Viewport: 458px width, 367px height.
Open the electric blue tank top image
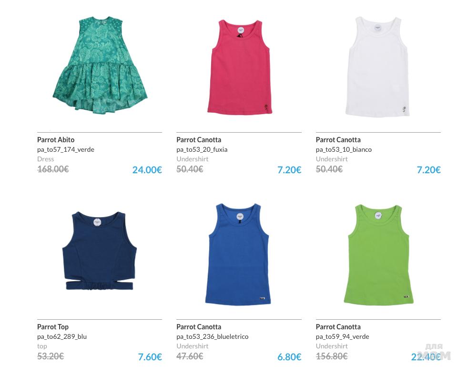click(238, 254)
